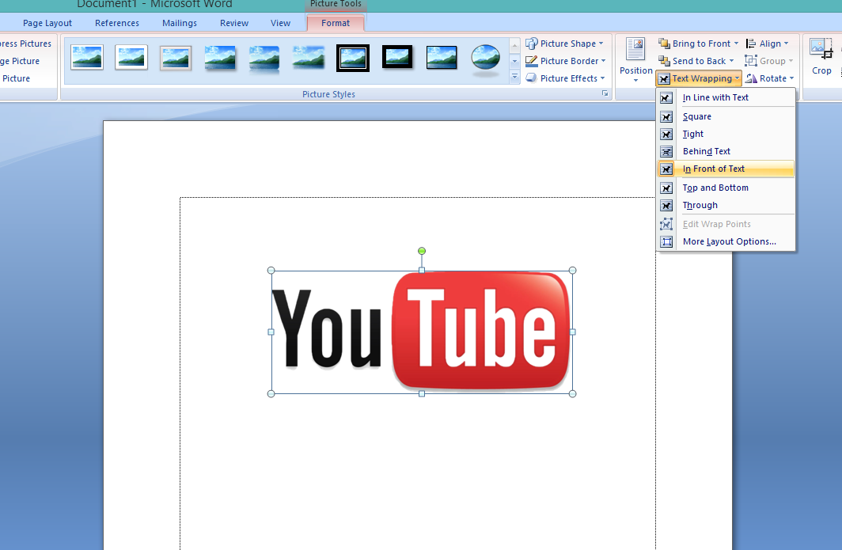The image size is (842, 550).
Task: Apply the third metal frame picture style
Action: point(176,58)
